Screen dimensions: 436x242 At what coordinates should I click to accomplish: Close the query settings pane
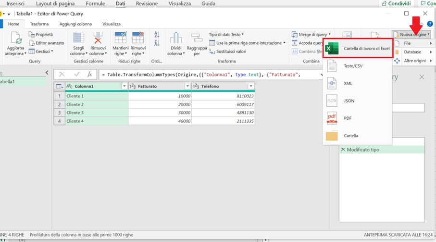tap(422, 77)
